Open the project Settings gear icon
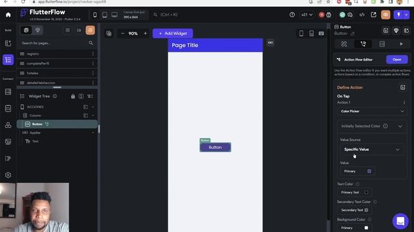The image size is (414, 232). (8, 175)
